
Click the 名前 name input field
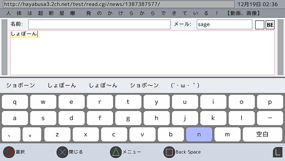[x=99, y=24]
